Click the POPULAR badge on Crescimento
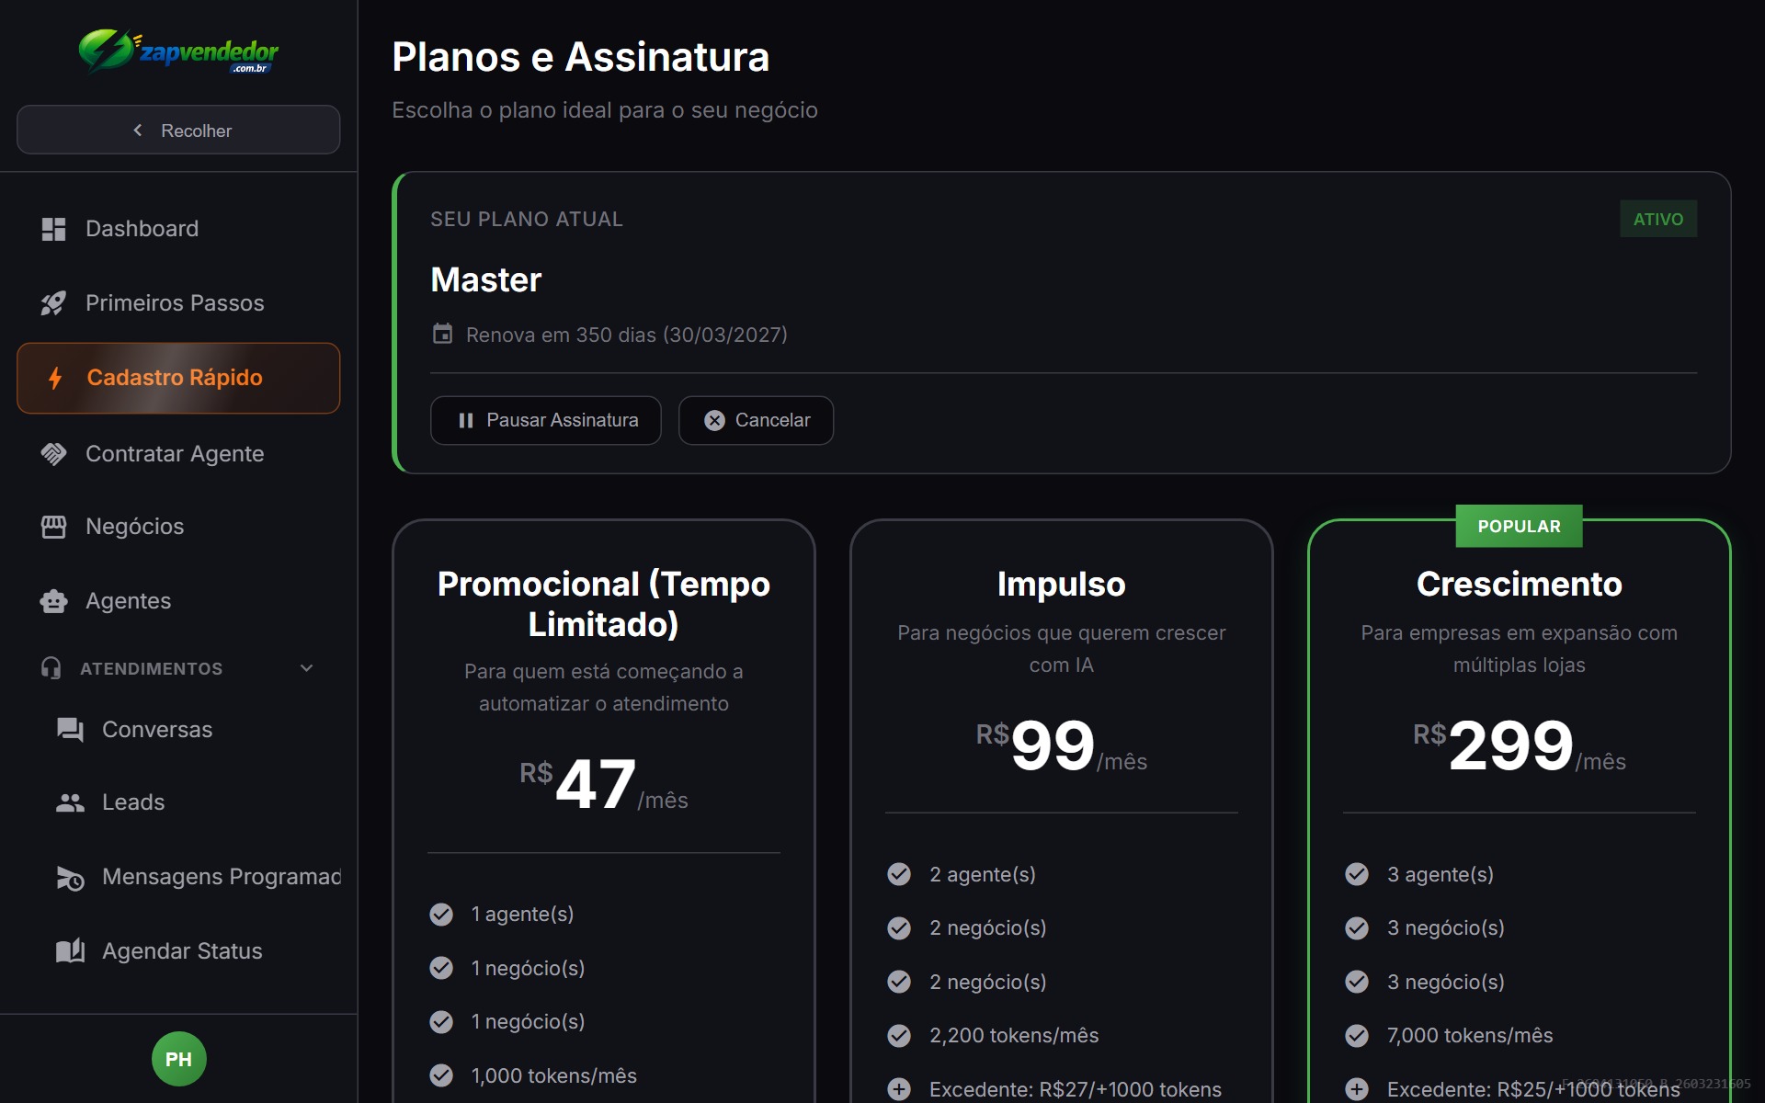The image size is (1765, 1103). pyautogui.click(x=1520, y=526)
